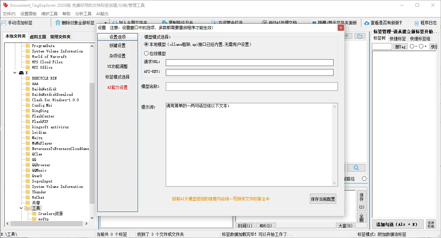The height and width of the screenshot is (238, 441).
Task: Click the 手动添加标签 toolbar icon
Action: 4,23
